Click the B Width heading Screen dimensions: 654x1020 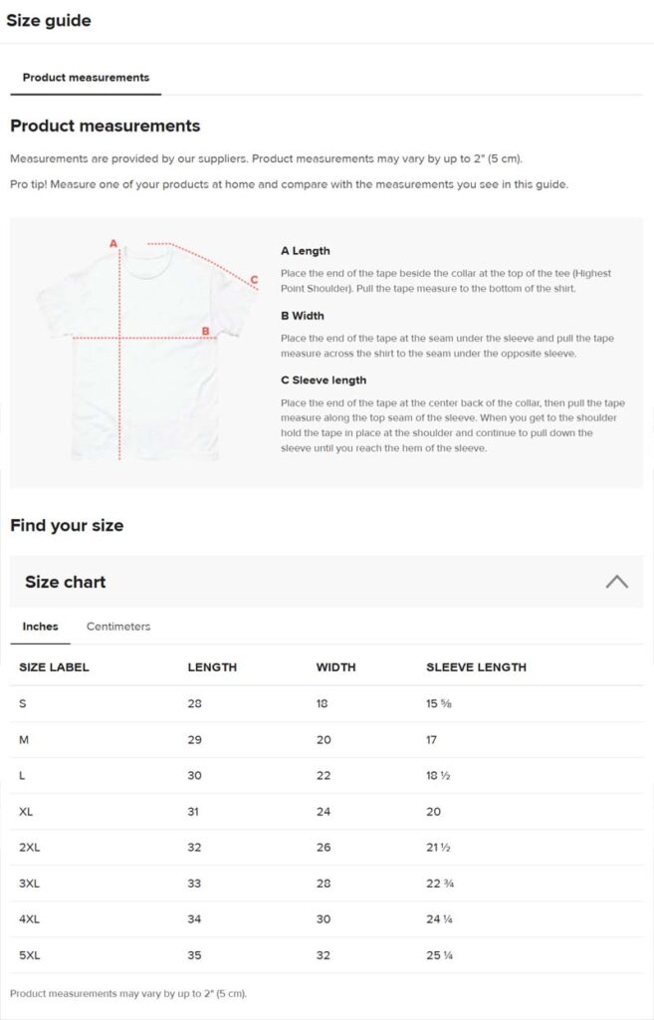[x=303, y=316]
